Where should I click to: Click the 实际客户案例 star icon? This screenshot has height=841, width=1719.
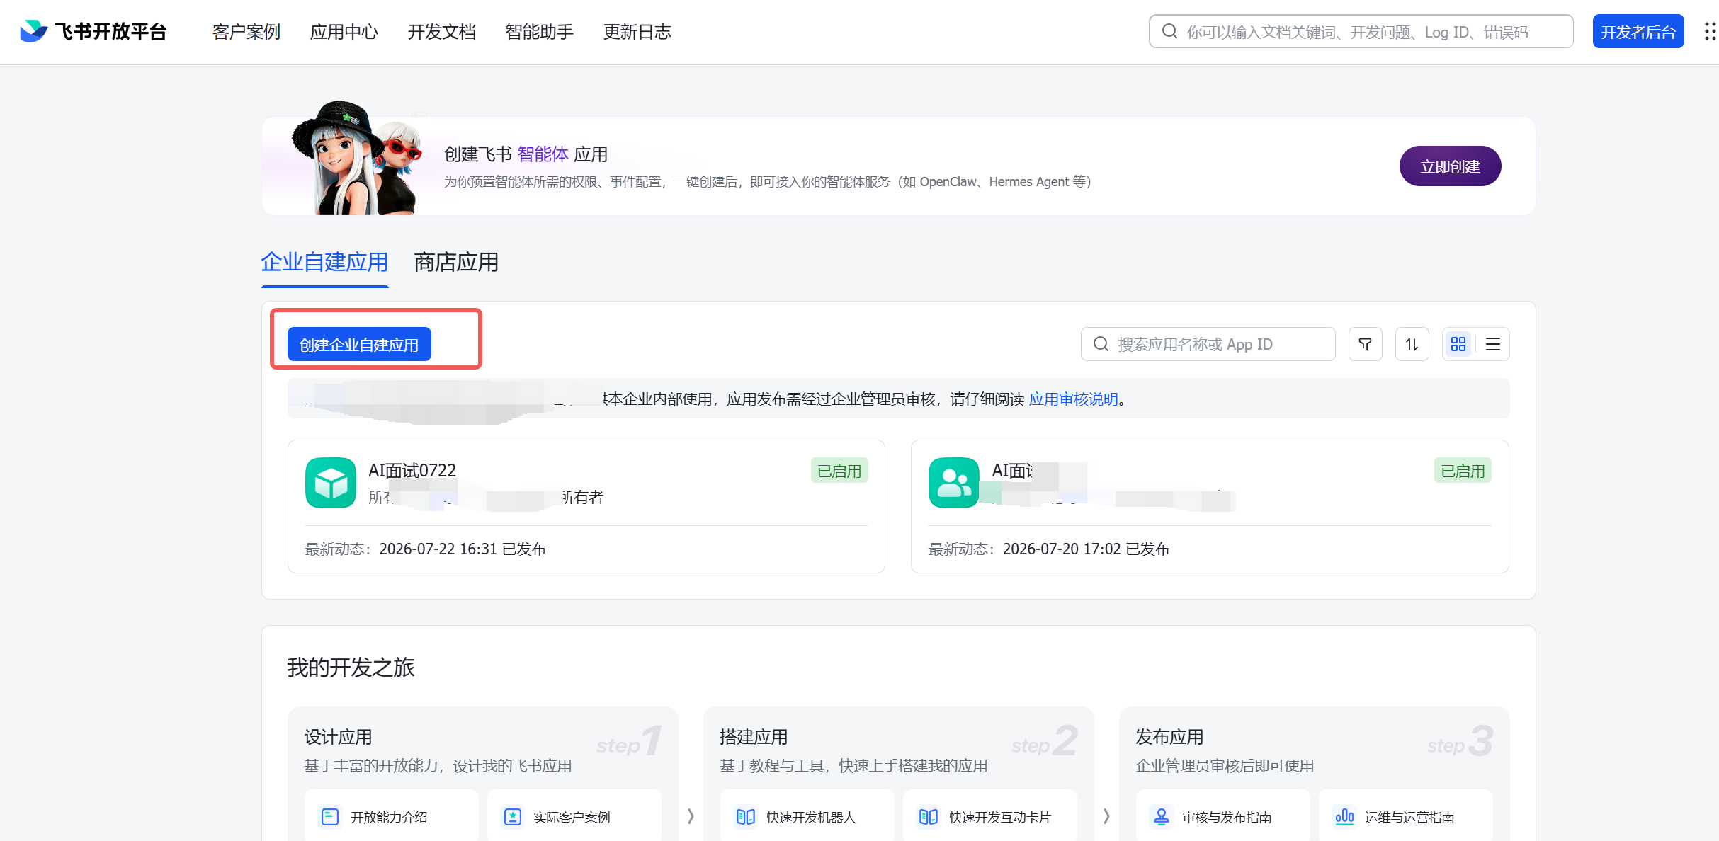pos(513,817)
